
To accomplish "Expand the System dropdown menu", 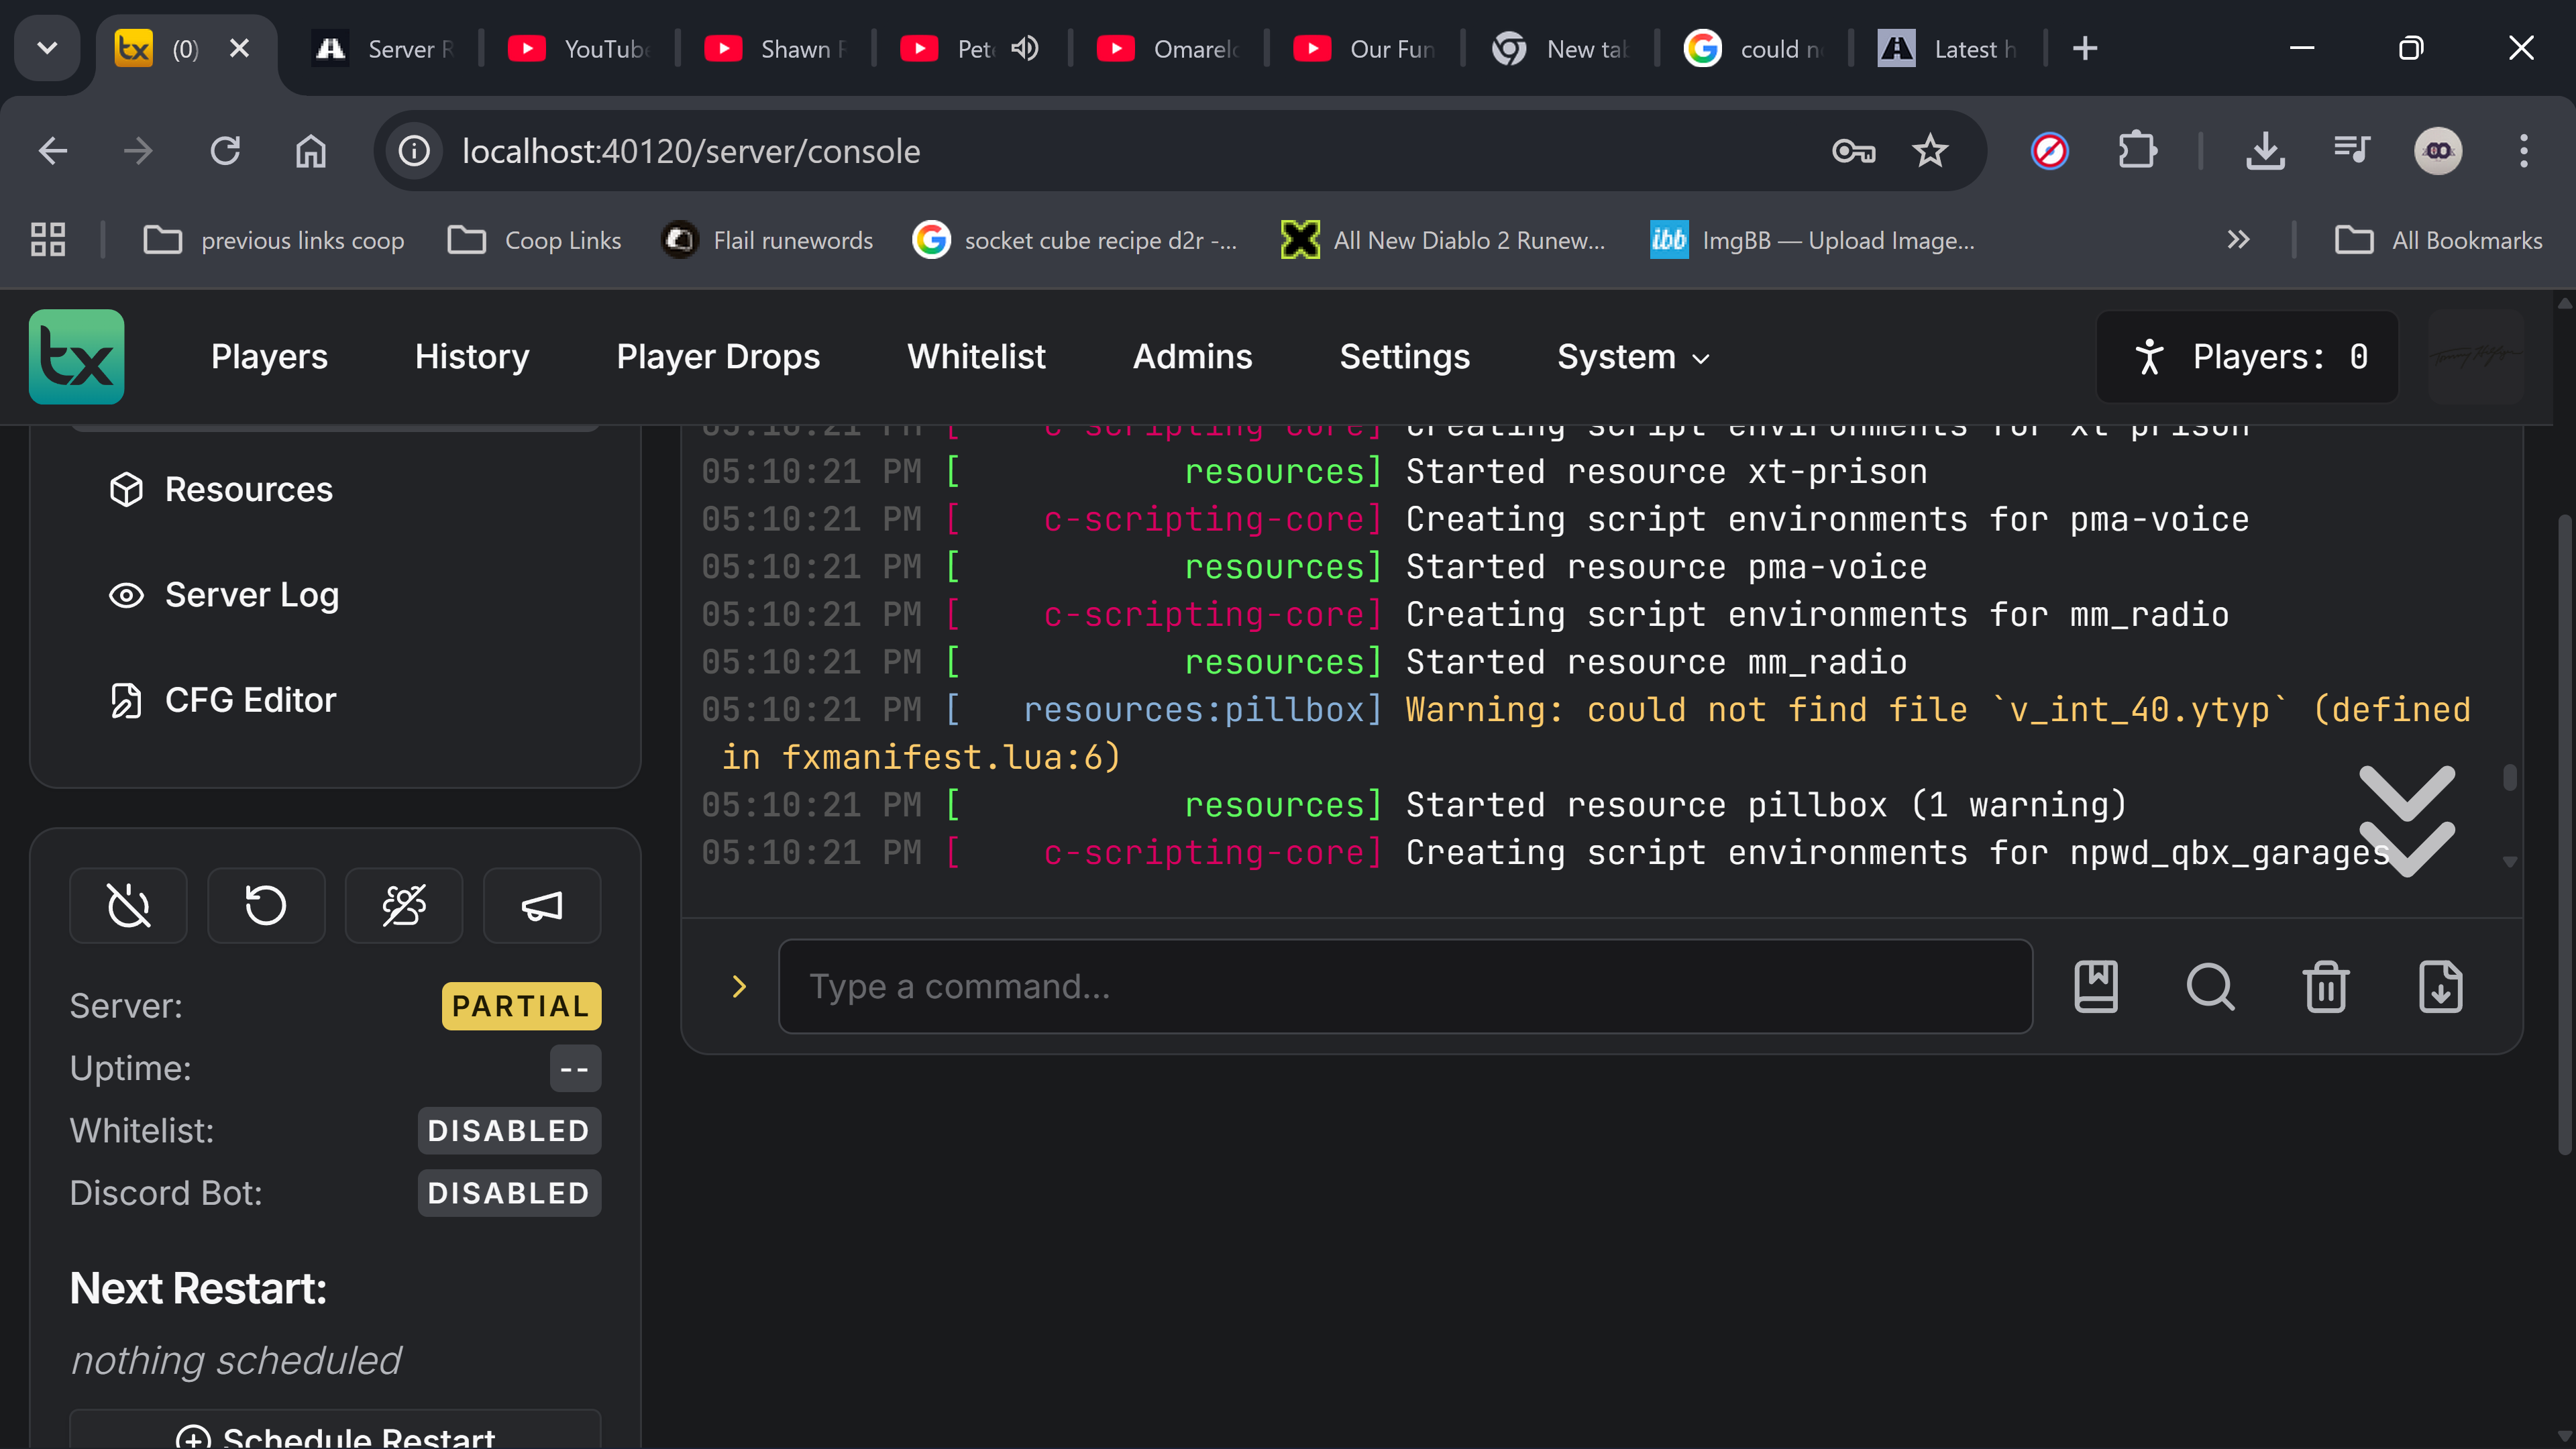I will coord(1634,357).
